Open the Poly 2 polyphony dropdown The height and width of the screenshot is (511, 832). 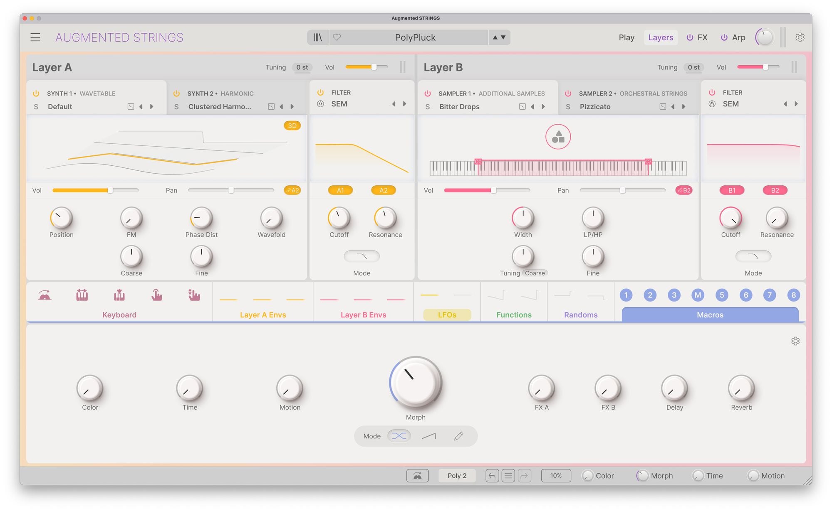click(457, 476)
